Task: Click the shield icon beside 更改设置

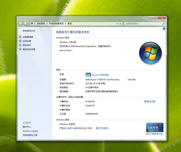Action: coord(146,101)
